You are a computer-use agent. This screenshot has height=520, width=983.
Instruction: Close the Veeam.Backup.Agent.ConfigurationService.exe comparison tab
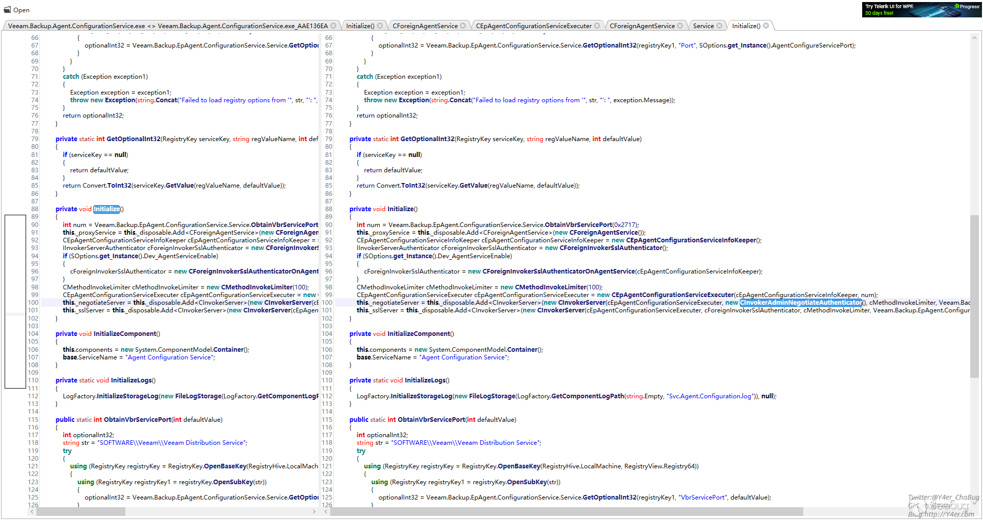tap(333, 26)
